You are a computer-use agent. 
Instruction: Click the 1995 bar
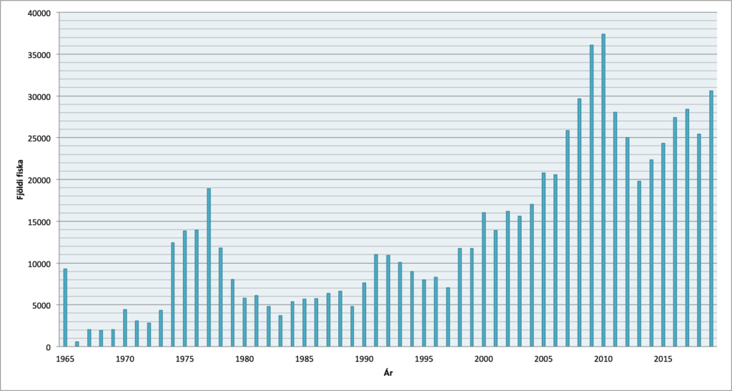coord(424,314)
